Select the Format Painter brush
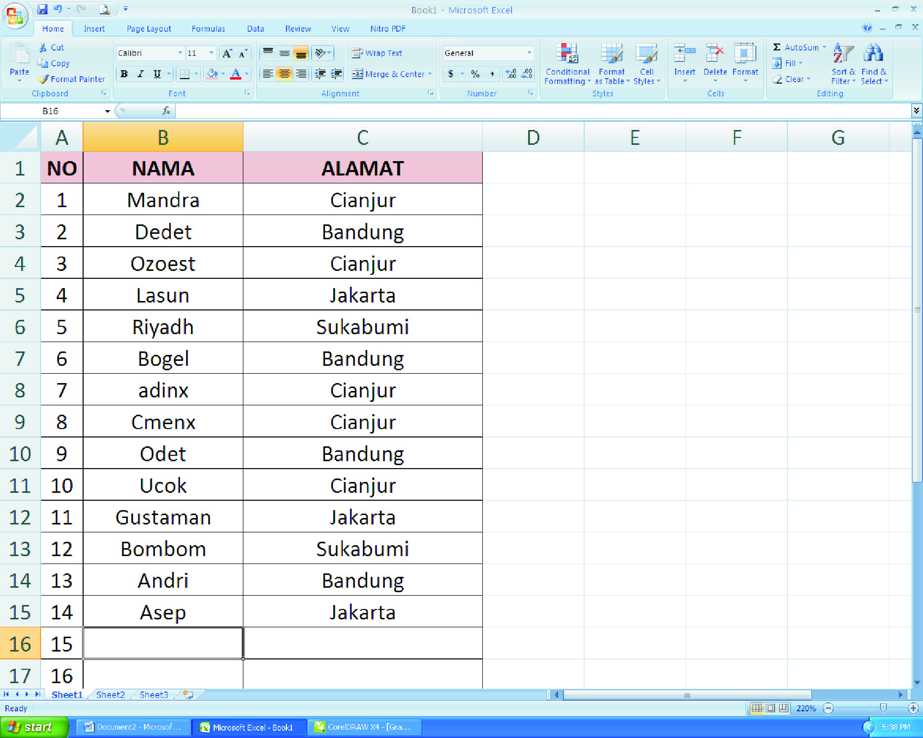The height and width of the screenshot is (738, 923). pyautogui.click(x=44, y=79)
